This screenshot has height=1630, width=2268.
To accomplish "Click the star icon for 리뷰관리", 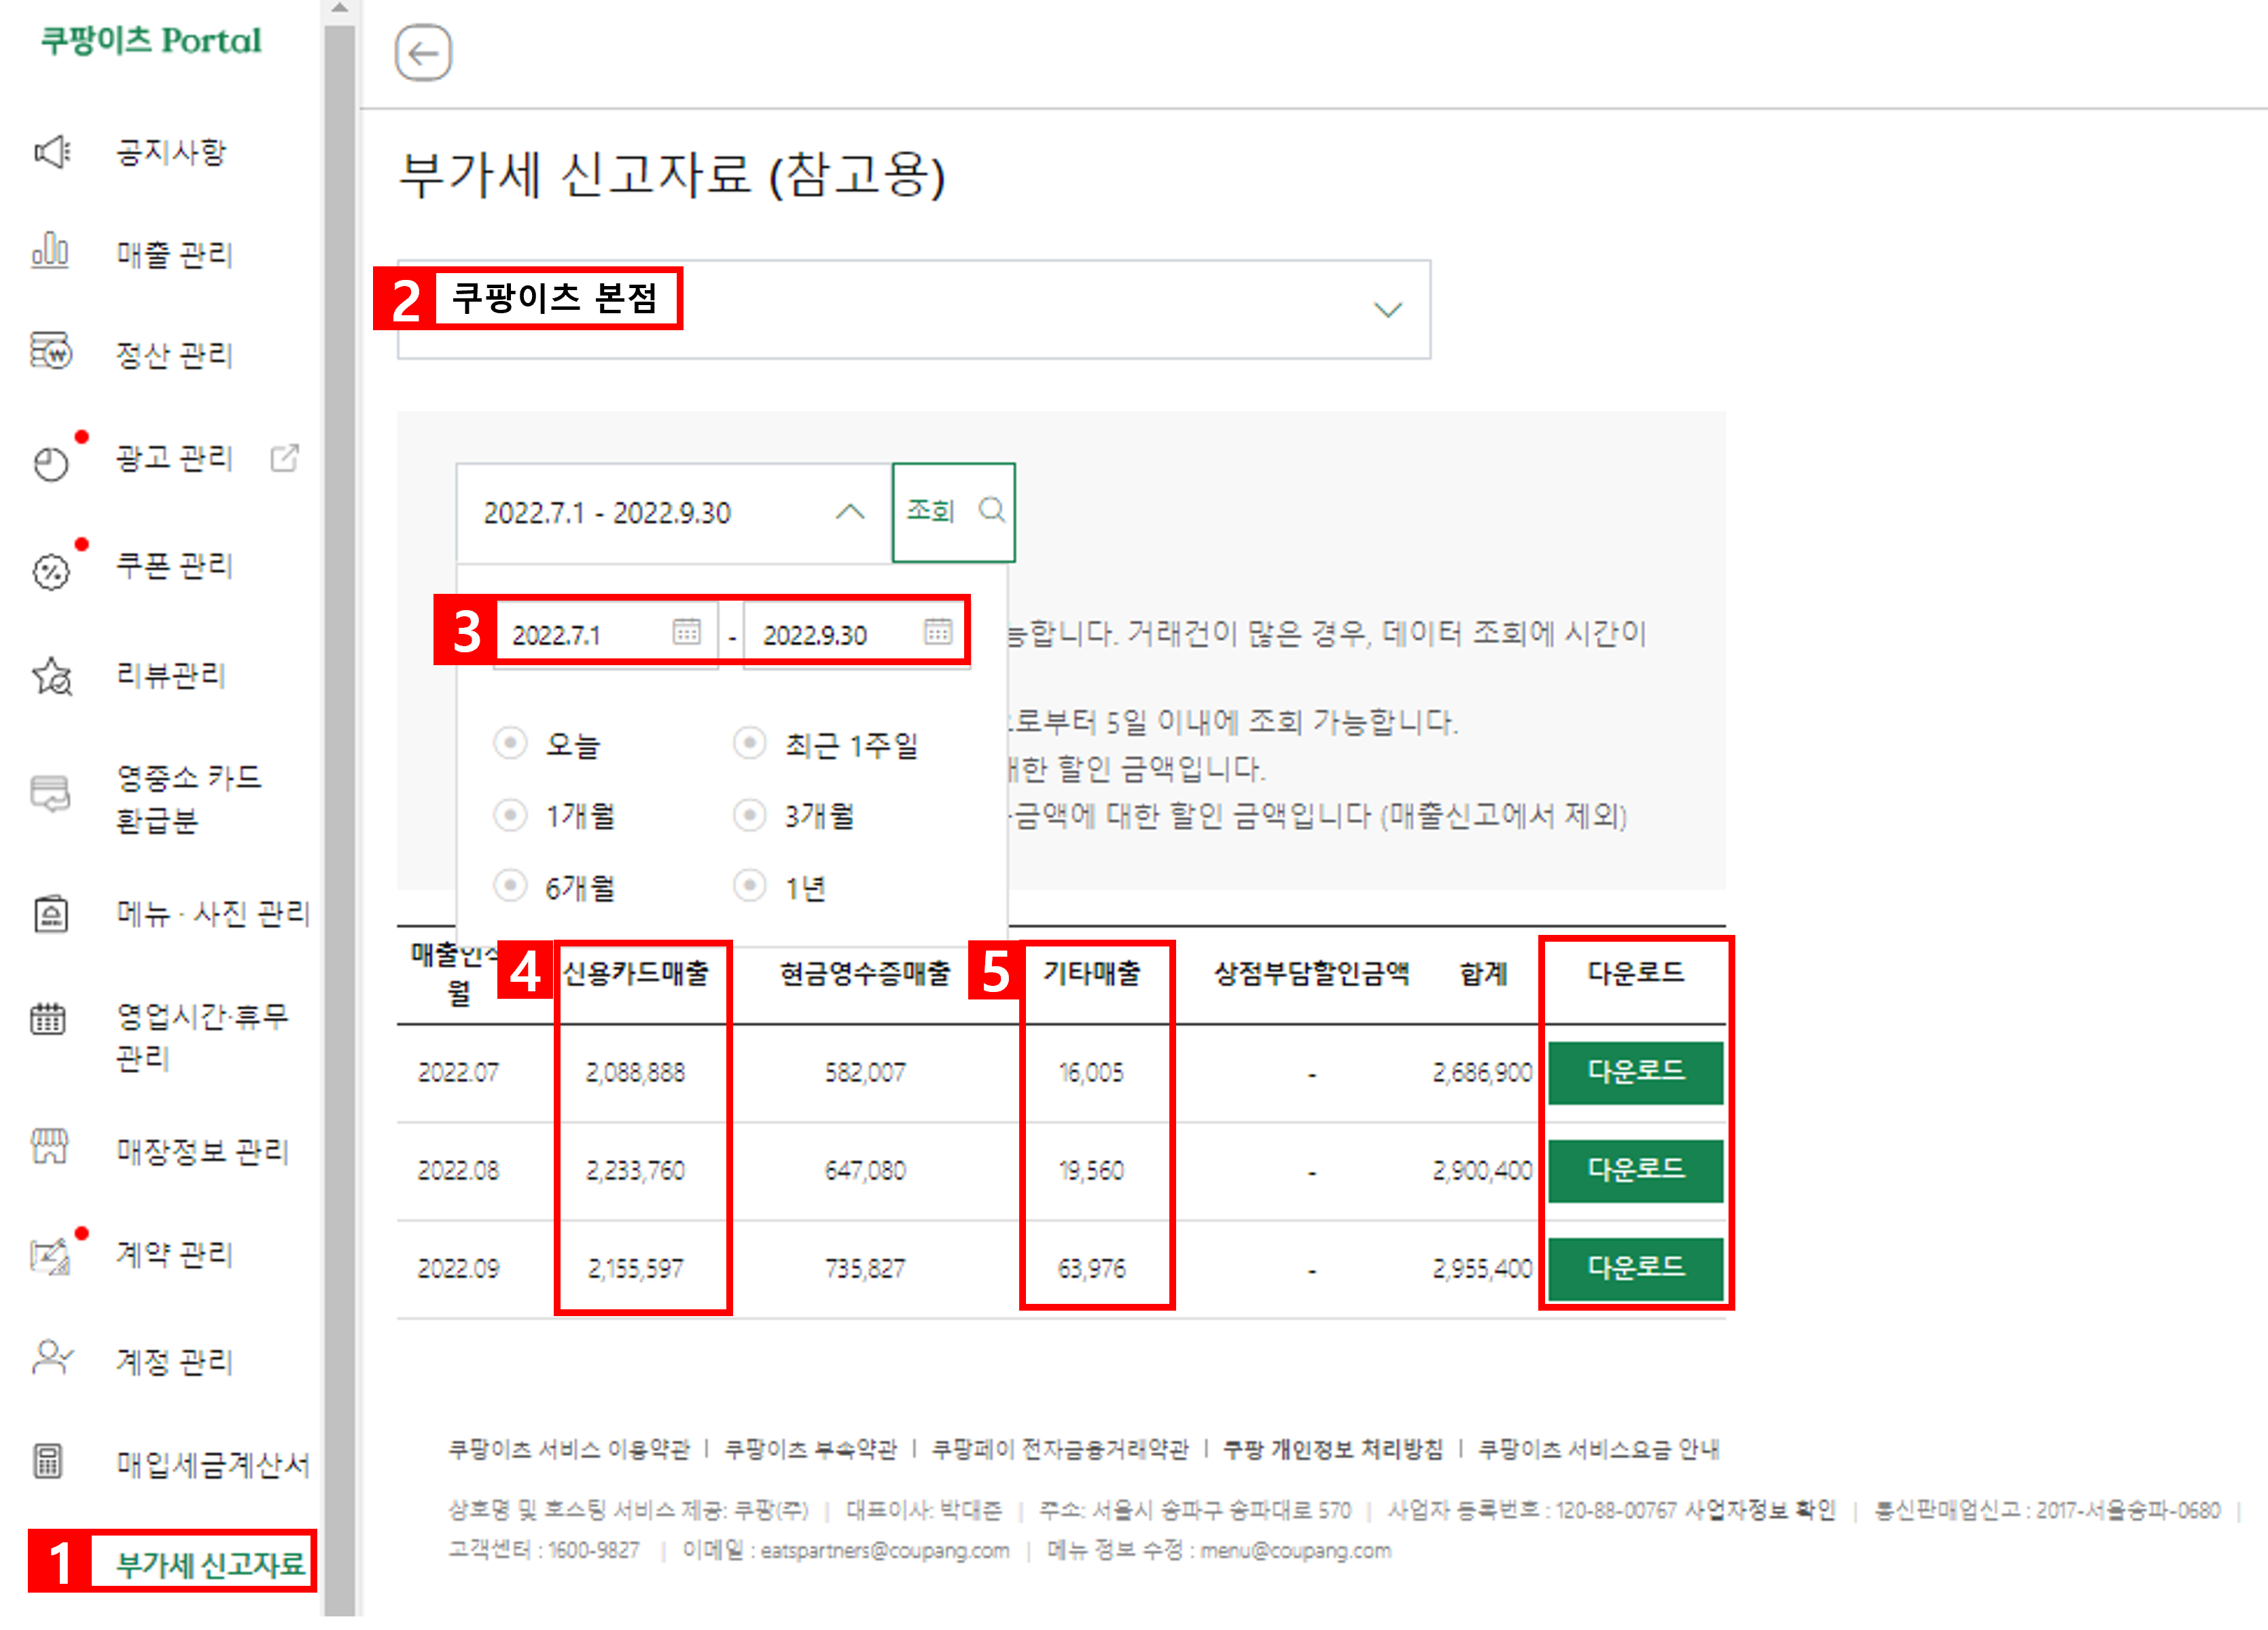I will [x=52, y=677].
